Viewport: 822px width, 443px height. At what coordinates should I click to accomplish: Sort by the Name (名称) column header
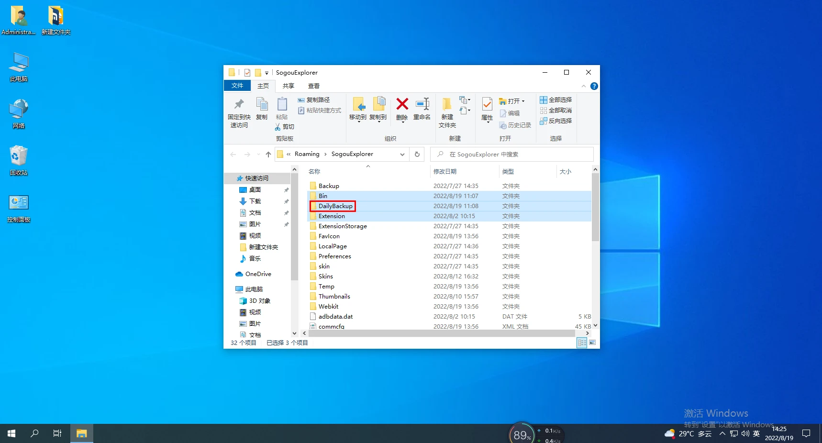tap(314, 171)
